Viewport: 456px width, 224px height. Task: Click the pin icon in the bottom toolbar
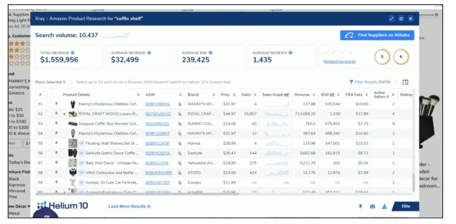click(x=360, y=206)
